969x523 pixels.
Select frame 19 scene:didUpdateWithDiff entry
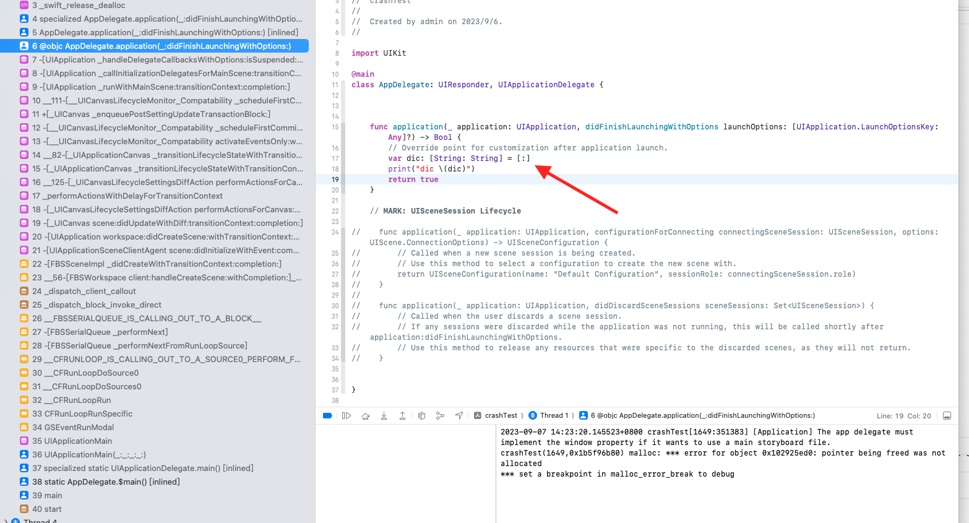point(155,223)
